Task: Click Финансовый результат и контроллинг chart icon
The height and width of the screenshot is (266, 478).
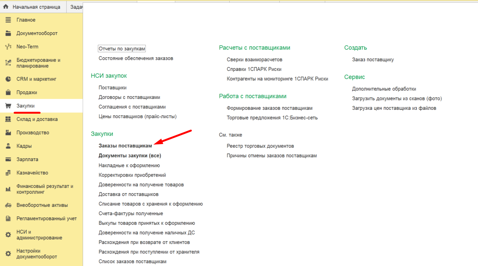Action: point(8,189)
